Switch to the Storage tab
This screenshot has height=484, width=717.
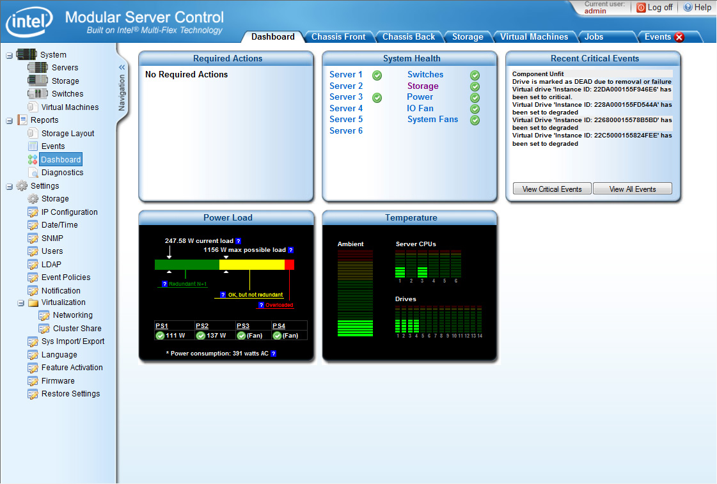tap(468, 37)
